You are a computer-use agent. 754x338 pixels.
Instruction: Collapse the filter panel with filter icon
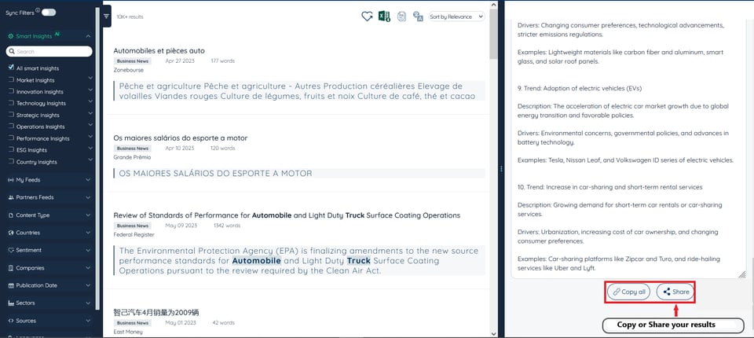[107, 16]
